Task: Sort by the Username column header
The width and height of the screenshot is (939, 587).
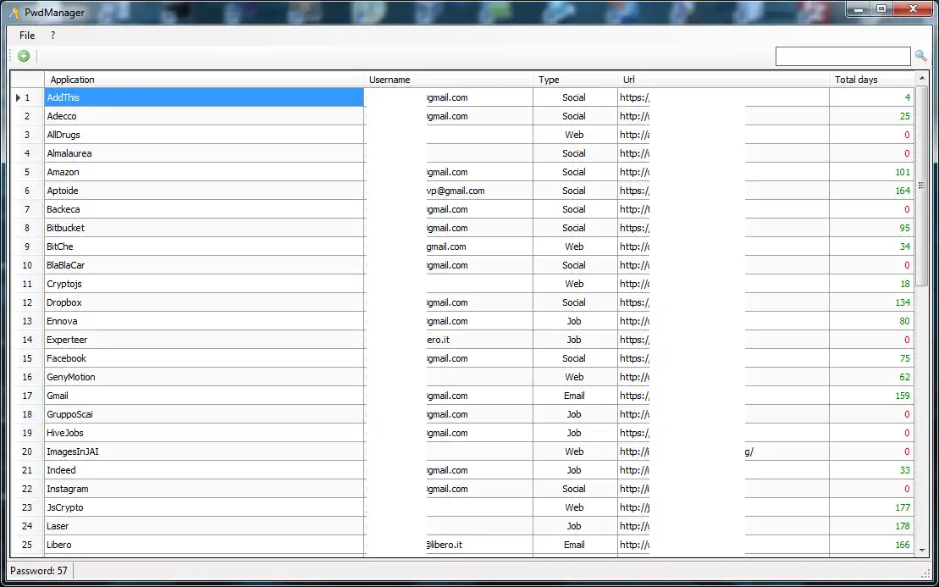Action: click(x=448, y=80)
